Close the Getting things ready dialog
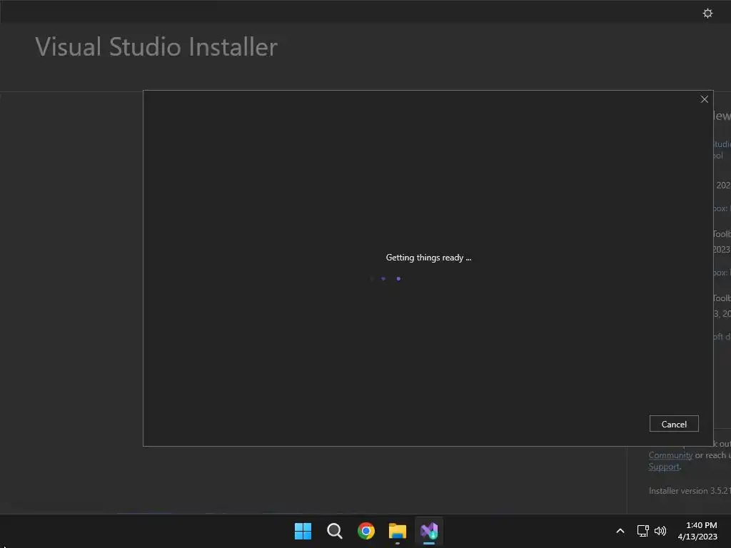Viewport: 731px width, 548px height. (x=704, y=99)
